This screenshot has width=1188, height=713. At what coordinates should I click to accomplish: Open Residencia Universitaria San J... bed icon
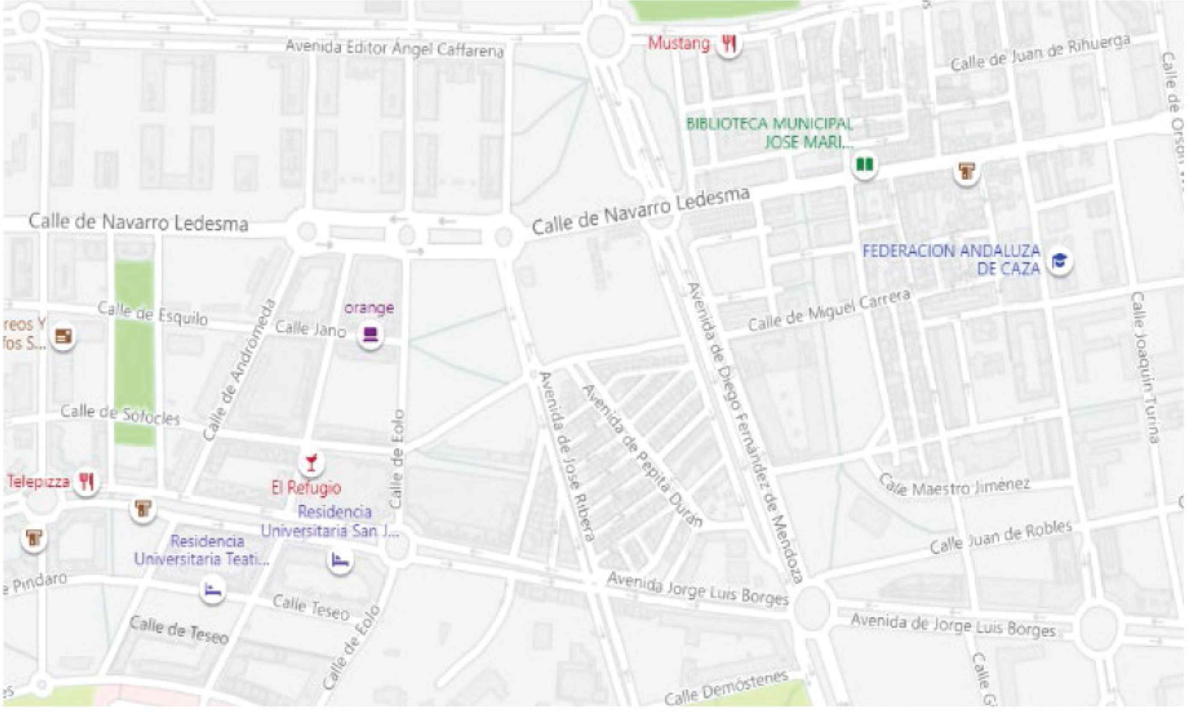[340, 560]
